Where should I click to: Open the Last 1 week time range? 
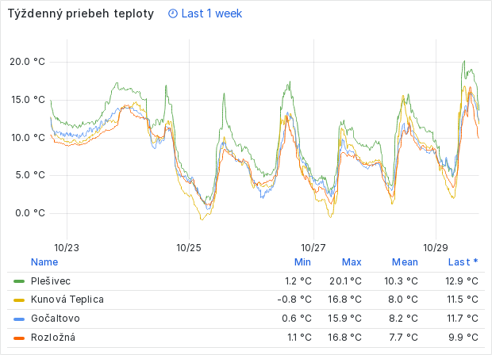pos(211,13)
